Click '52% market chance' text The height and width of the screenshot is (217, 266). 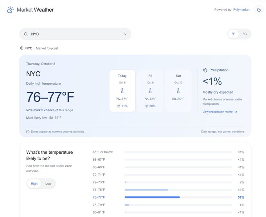point(40,110)
